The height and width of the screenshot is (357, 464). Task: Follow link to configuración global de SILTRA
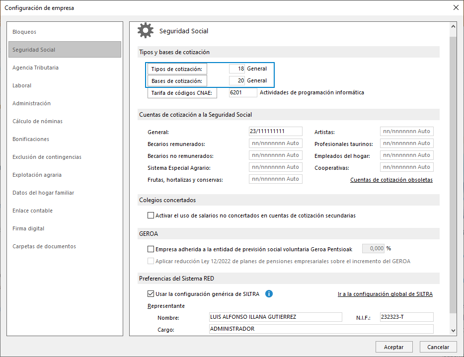tap(385, 294)
